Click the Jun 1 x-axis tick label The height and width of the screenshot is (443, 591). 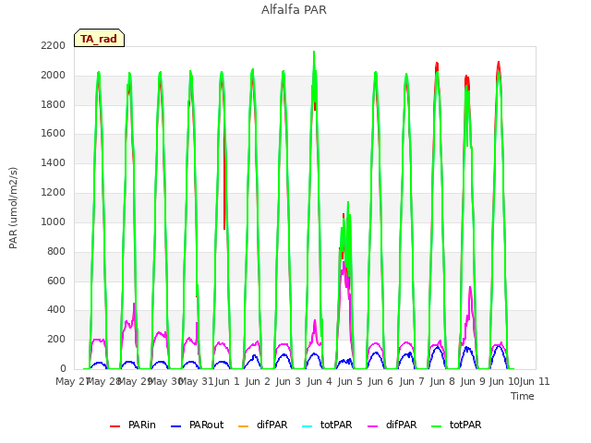tap(227, 381)
